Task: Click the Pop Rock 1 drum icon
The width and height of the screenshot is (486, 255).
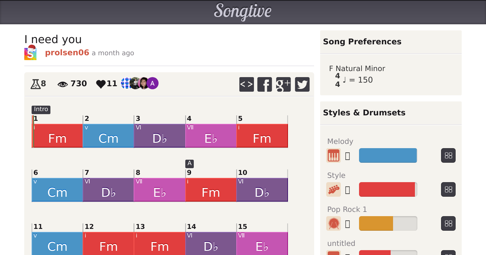Action: [x=333, y=224]
